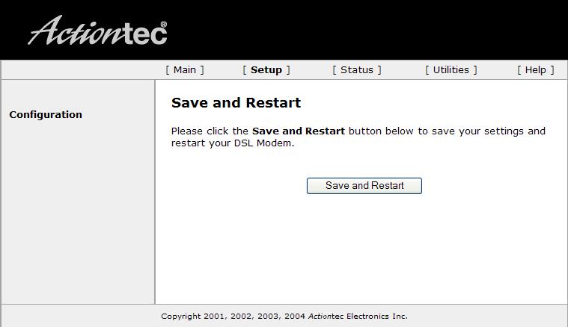This screenshot has width=568, height=327.
Task: Click the closing bracket after Help
Action: 552,69
